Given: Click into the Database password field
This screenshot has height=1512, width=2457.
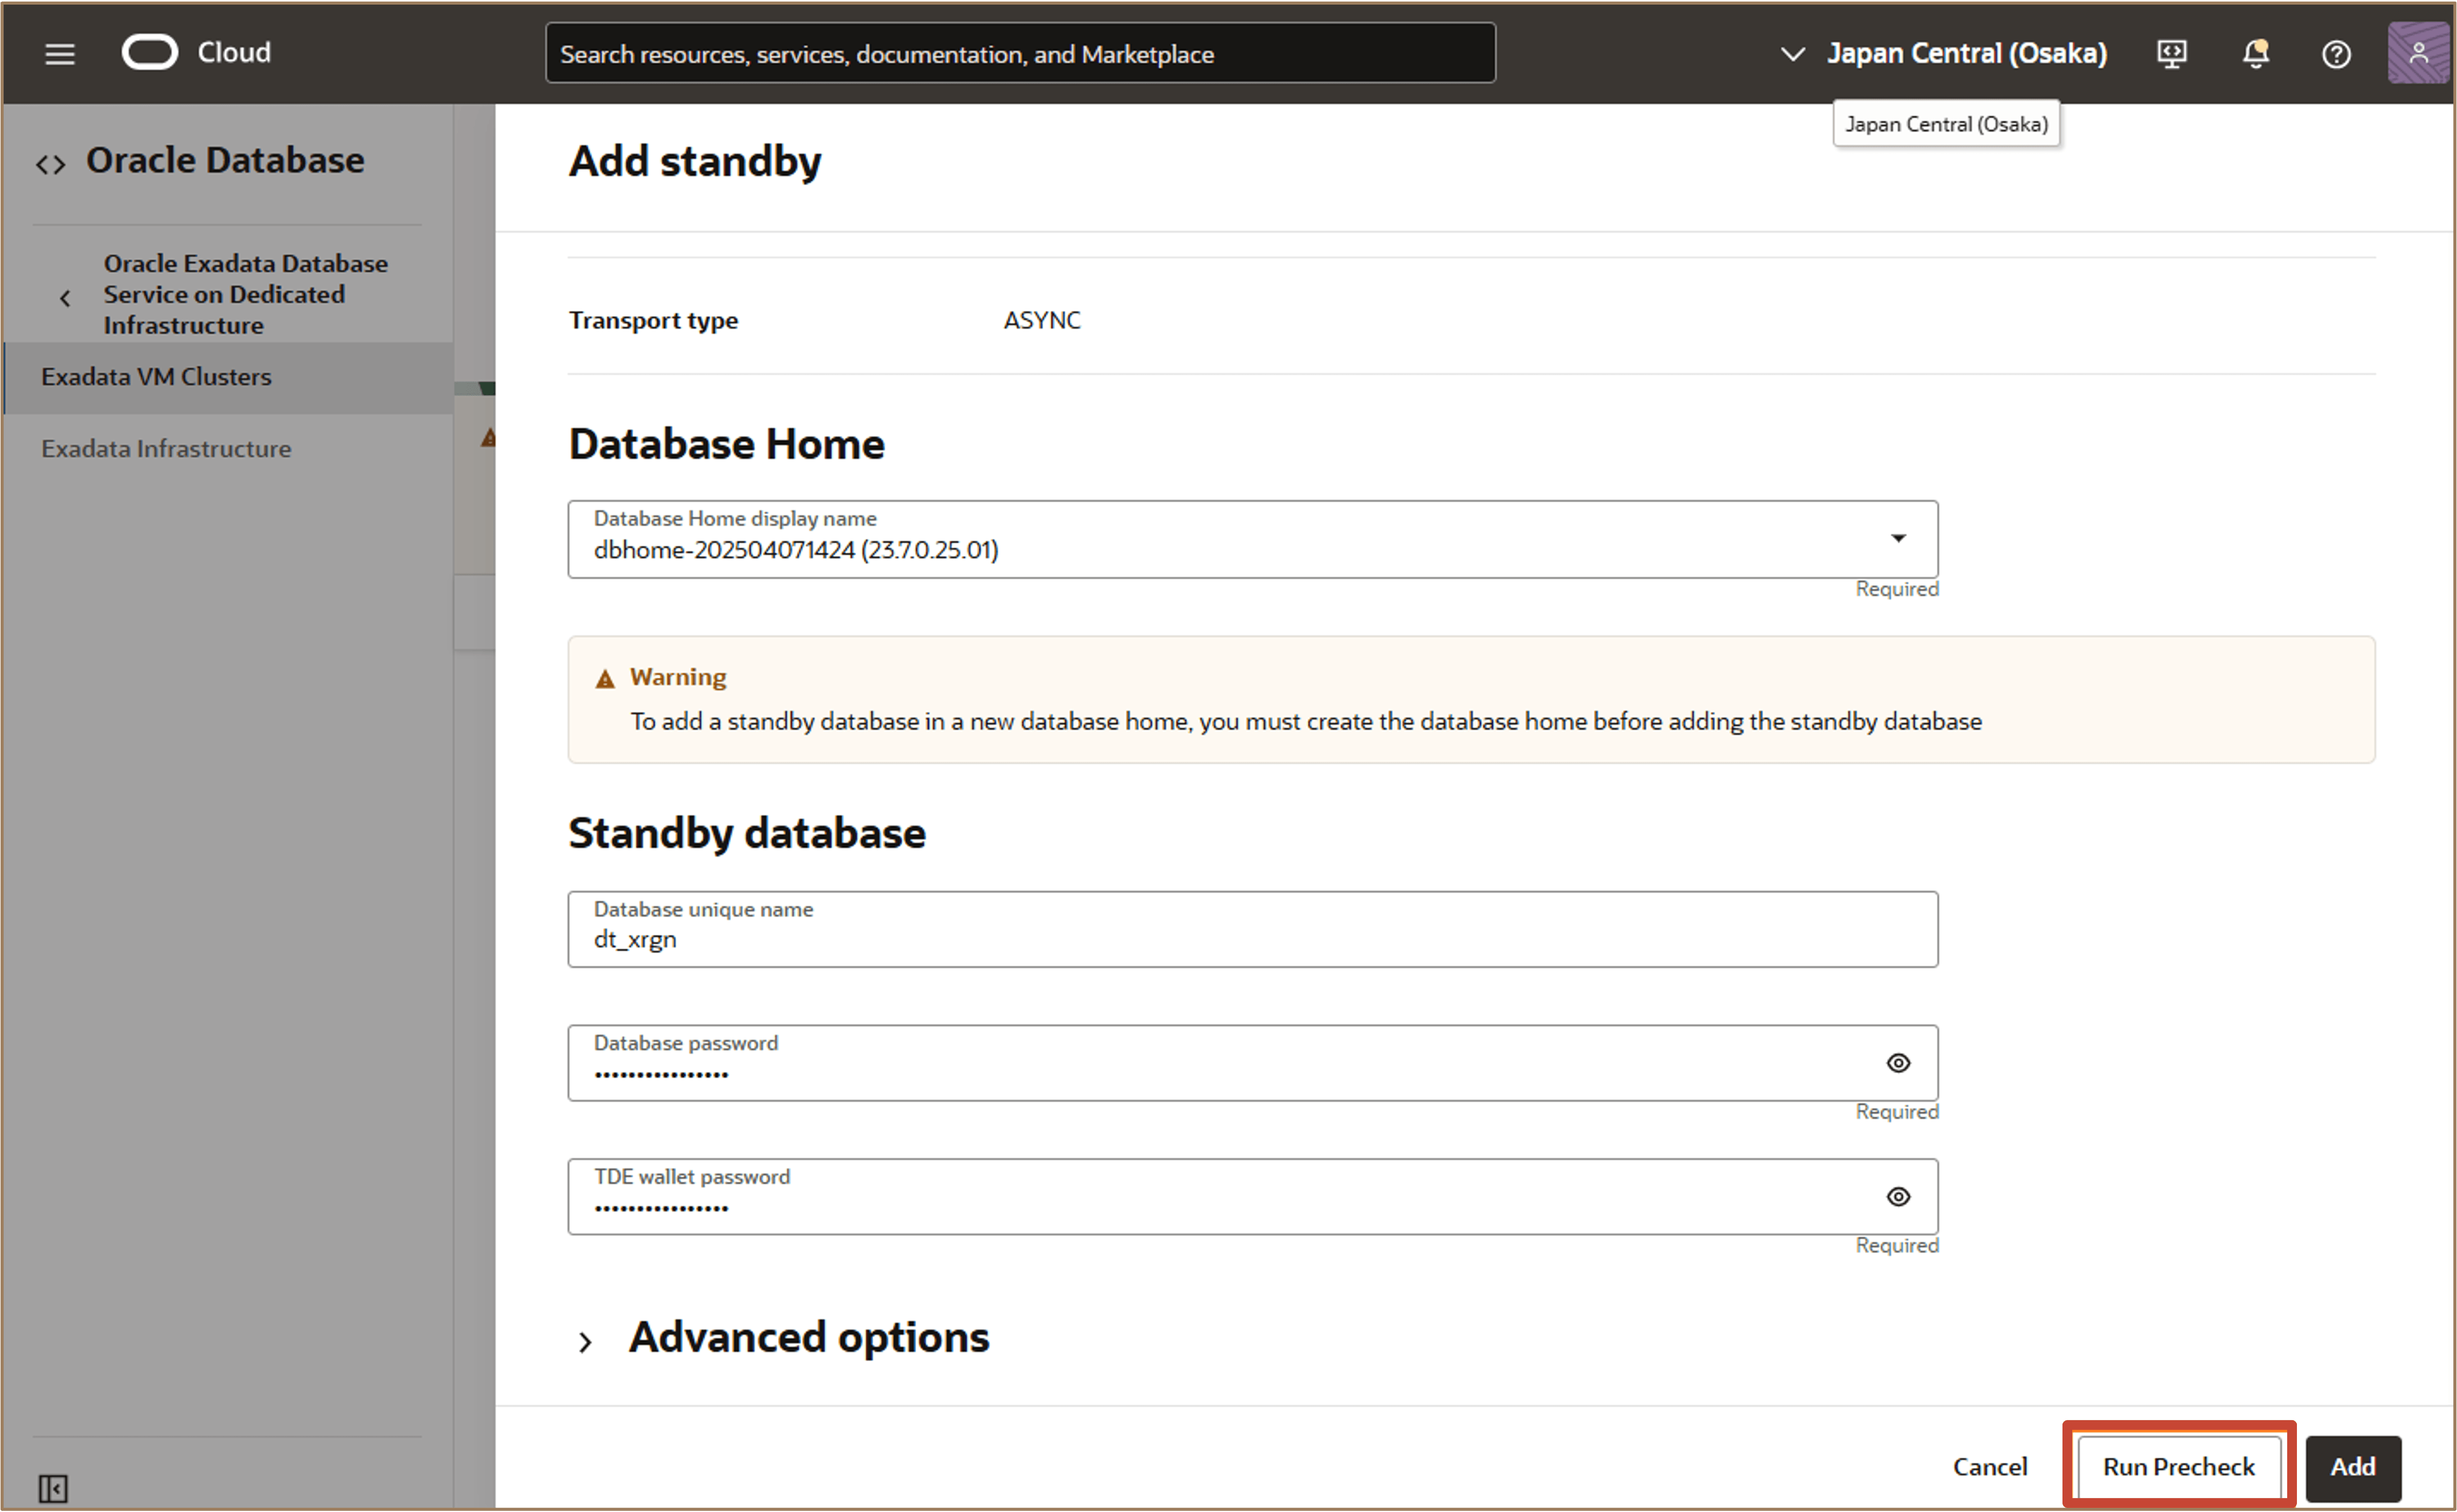Looking at the screenshot, I should click(1252, 1063).
